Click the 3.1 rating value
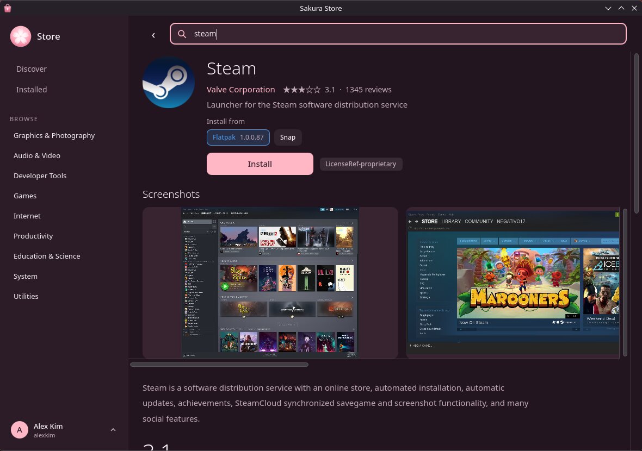This screenshot has width=642, height=451. pos(330,90)
